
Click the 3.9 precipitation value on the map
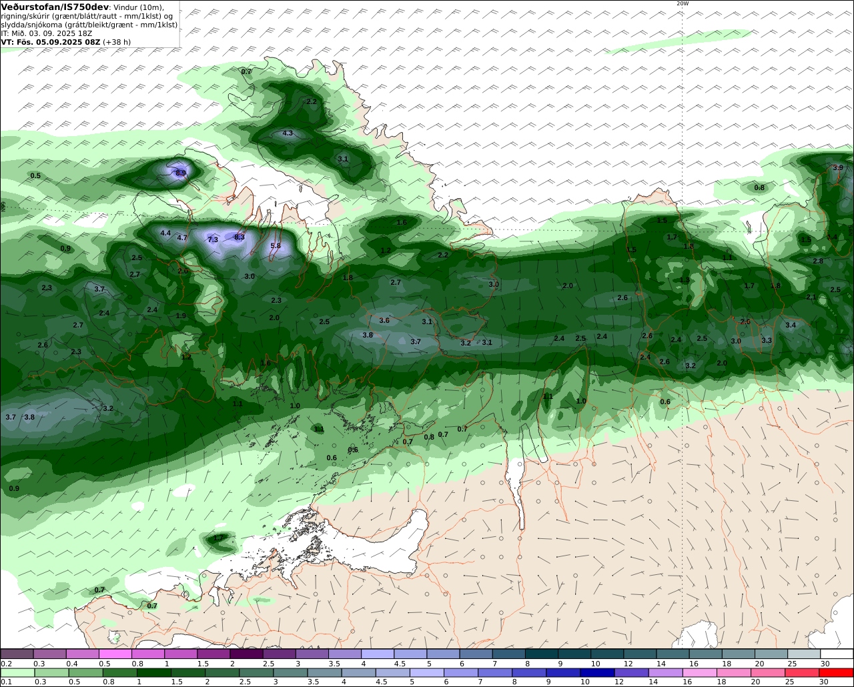[838, 167]
